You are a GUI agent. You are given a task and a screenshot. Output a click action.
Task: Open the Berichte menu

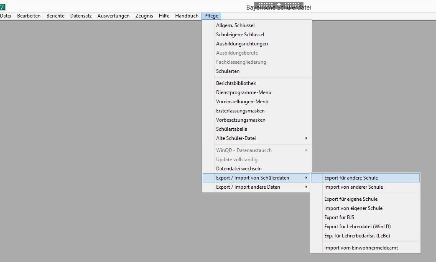click(x=55, y=16)
